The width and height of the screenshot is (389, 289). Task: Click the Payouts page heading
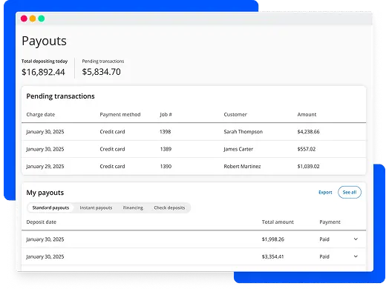tap(44, 41)
